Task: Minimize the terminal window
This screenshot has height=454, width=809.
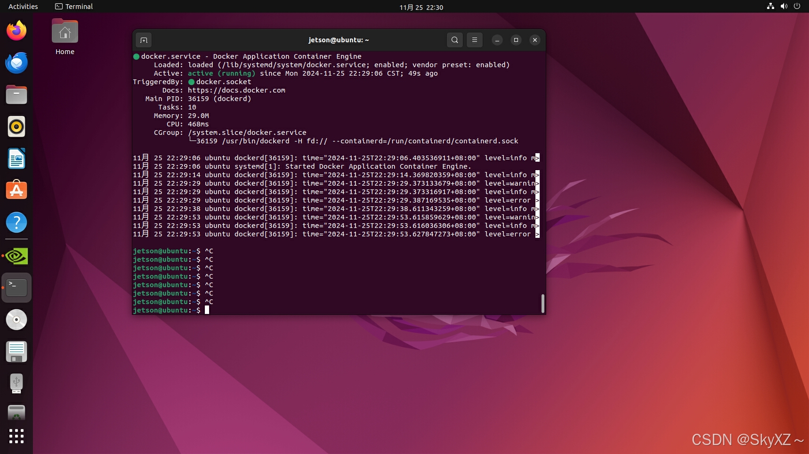Action: [497, 40]
